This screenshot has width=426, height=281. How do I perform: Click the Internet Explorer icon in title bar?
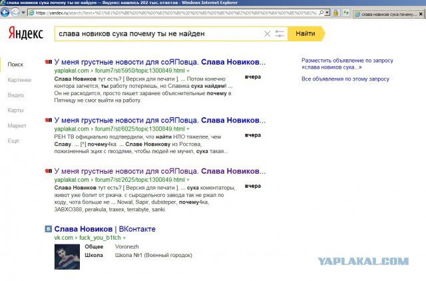(3, 3)
